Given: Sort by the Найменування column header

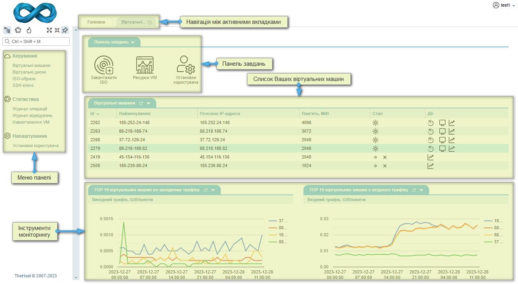Looking at the screenshot, I should (x=135, y=113).
